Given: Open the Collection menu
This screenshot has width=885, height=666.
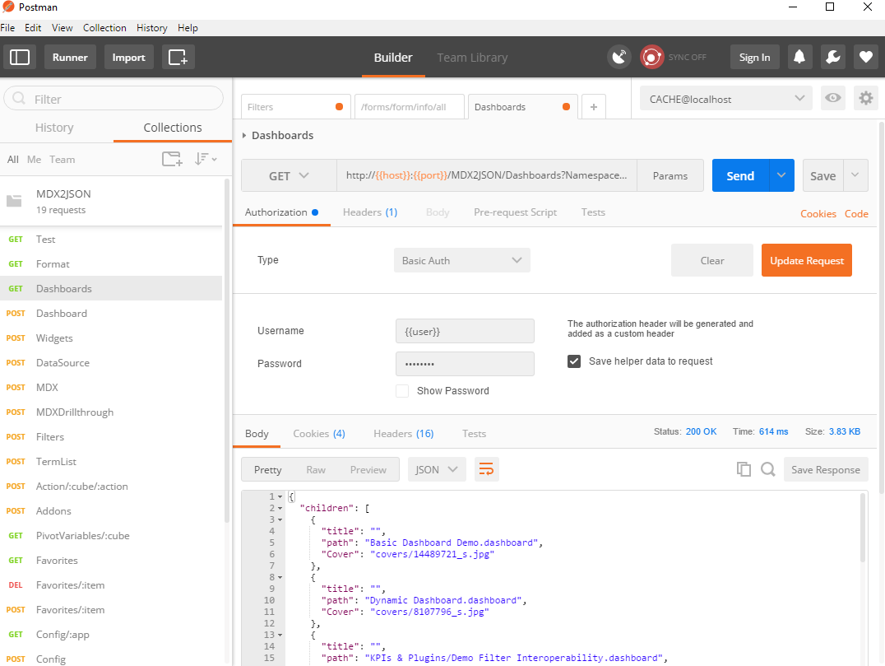Looking at the screenshot, I should click(104, 27).
